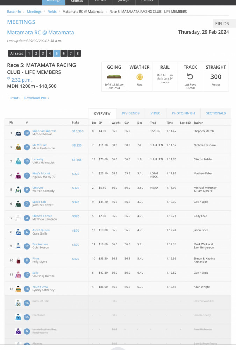Image resolution: width=236 pixels, height=350 pixels.
Task: Click trainer name Allan Wright
Action: (202, 287)
